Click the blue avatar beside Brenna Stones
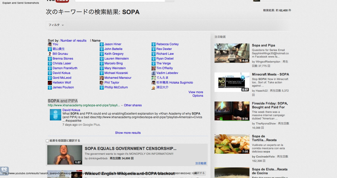This screenshot has height=178, width=337. (50, 59)
